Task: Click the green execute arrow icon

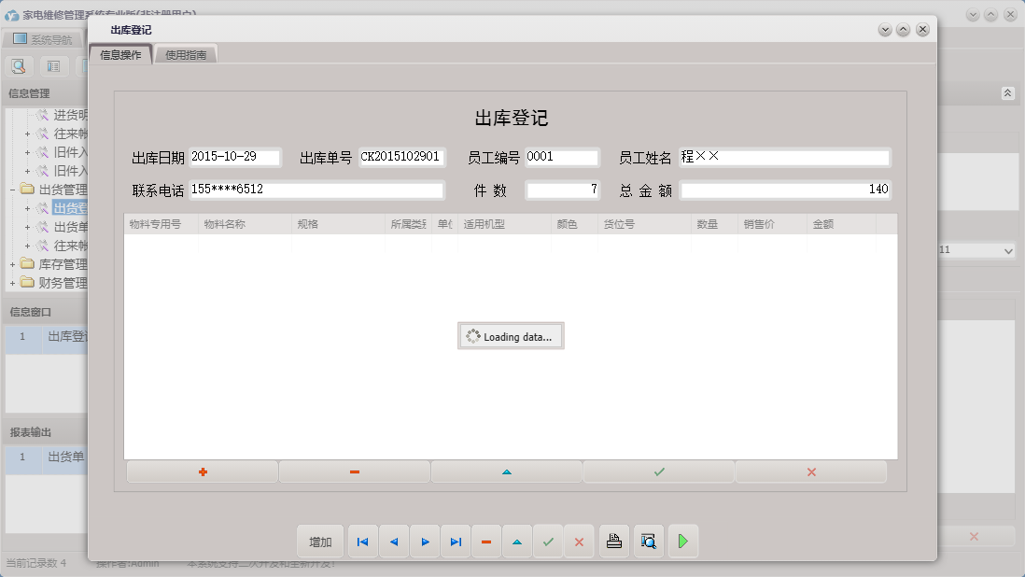Action: (682, 541)
